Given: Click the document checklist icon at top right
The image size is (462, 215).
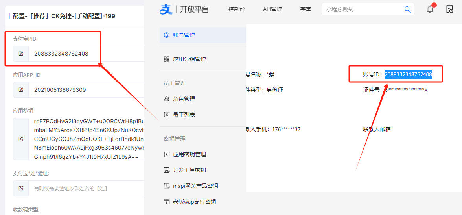Looking at the screenshot, I should point(450,9).
